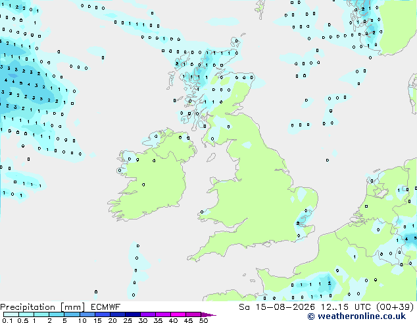Screen dimensions: 417x323
Task: Click the 15–20 mm legend color swatch
Action: click(x=102, y=314)
